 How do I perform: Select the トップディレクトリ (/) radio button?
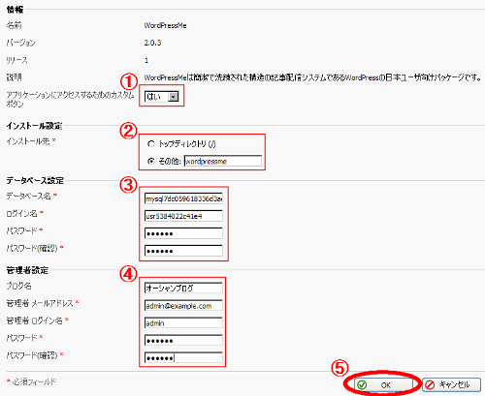pos(151,144)
